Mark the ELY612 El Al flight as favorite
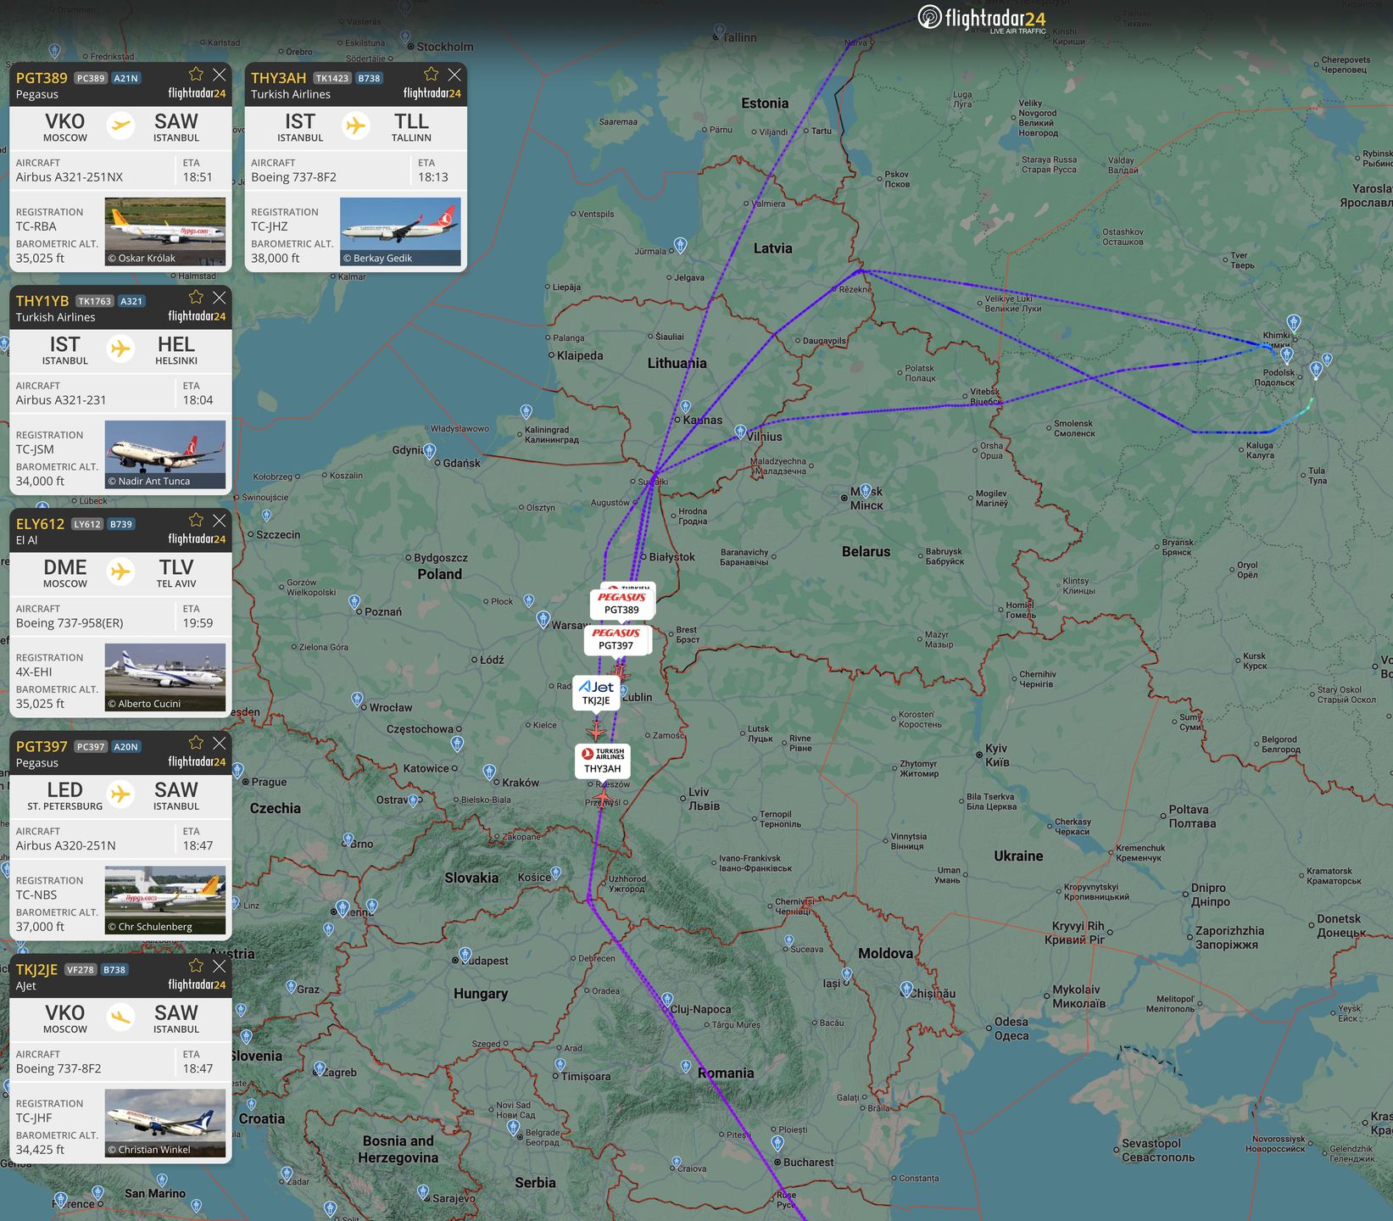1393x1221 pixels. tap(196, 521)
